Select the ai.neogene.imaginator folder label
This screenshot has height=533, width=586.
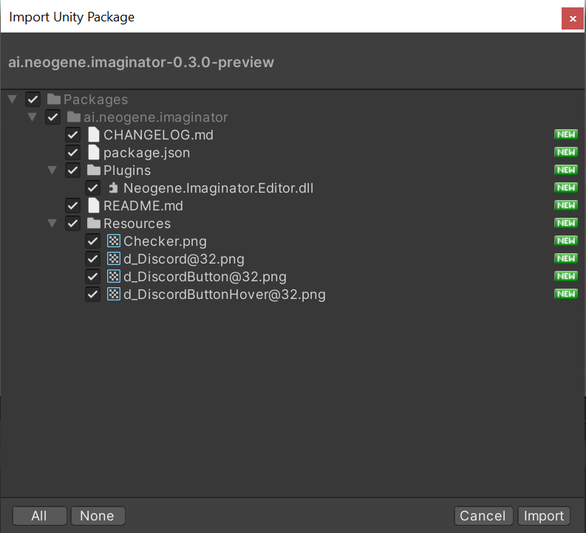tap(155, 117)
